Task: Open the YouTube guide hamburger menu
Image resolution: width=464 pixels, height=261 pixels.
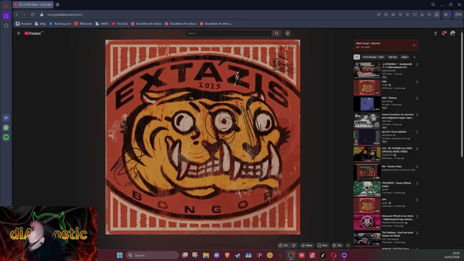Action: click(18, 33)
